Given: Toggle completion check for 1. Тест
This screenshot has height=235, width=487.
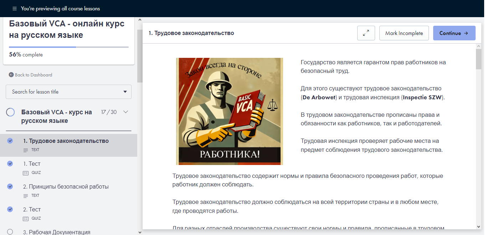Looking at the screenshot, I should (x=10, y=164).
